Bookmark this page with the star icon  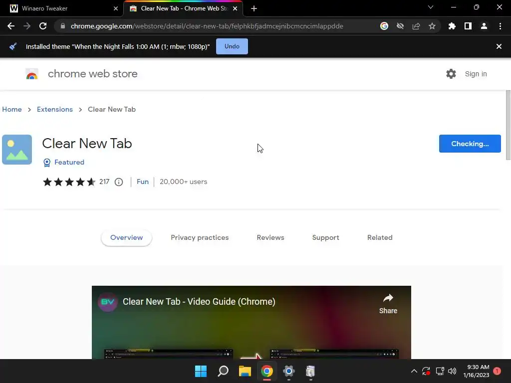pyautogui.click(x=432, y=26)
